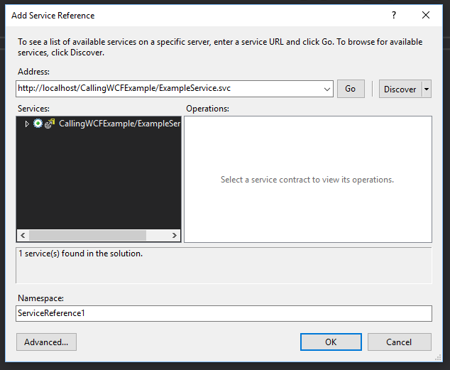This screenshot has height=370, width=450.
Task: Click the green service status icon
Action: [38, 124]
